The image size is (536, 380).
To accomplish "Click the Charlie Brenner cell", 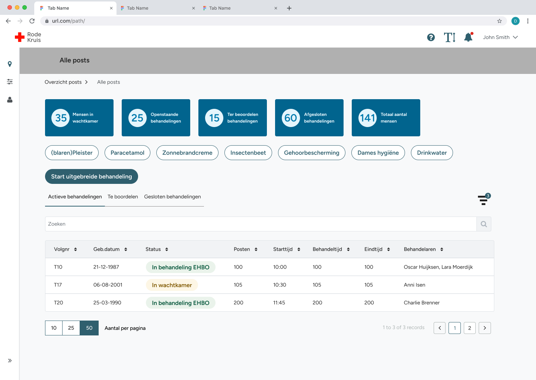I will click(422, 303).
